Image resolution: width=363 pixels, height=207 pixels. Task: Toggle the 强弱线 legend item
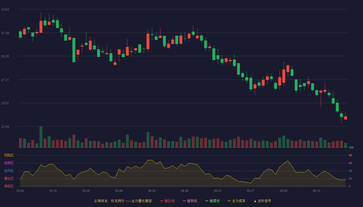pyautogui.click(x=190, y=201)
